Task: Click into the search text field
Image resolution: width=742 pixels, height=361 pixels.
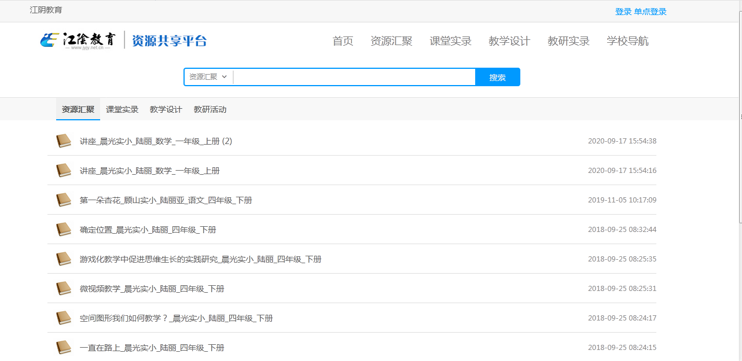Action: tap(354, 77)
